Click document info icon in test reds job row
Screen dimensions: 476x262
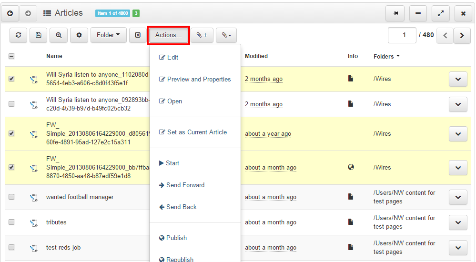click(351, 247)
